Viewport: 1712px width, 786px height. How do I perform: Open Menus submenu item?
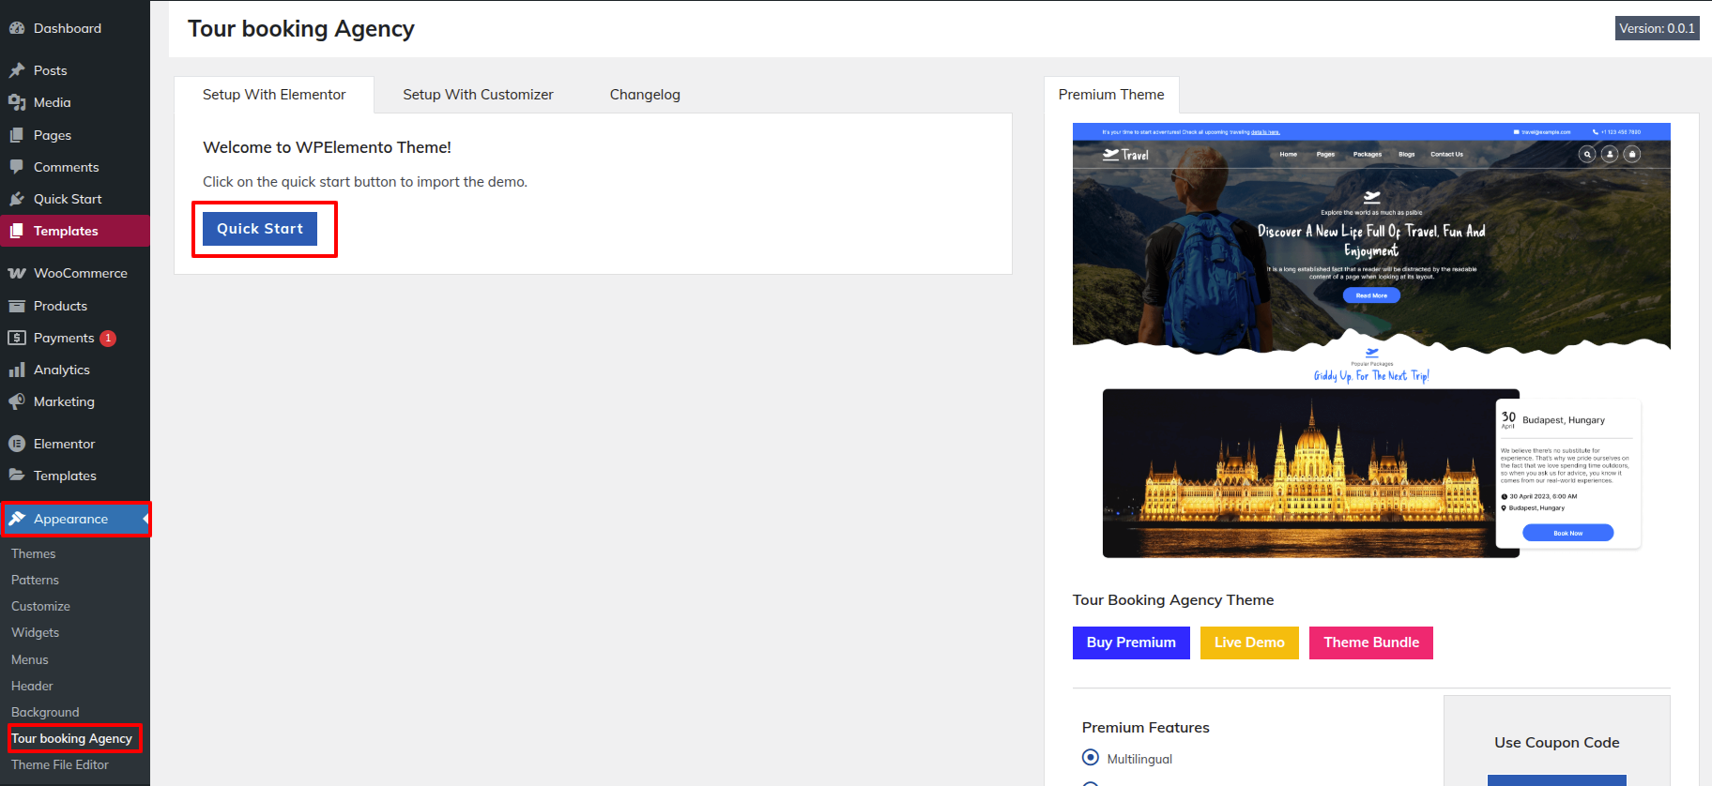point(30,659)
